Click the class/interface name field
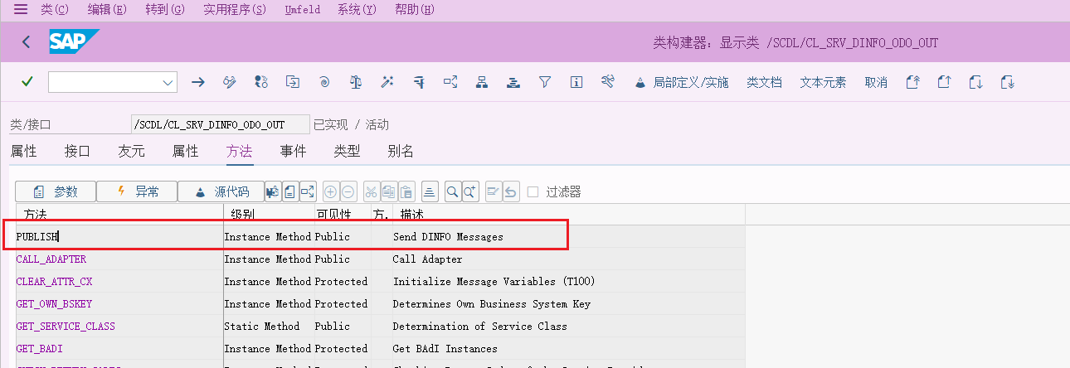 point(220,124)
